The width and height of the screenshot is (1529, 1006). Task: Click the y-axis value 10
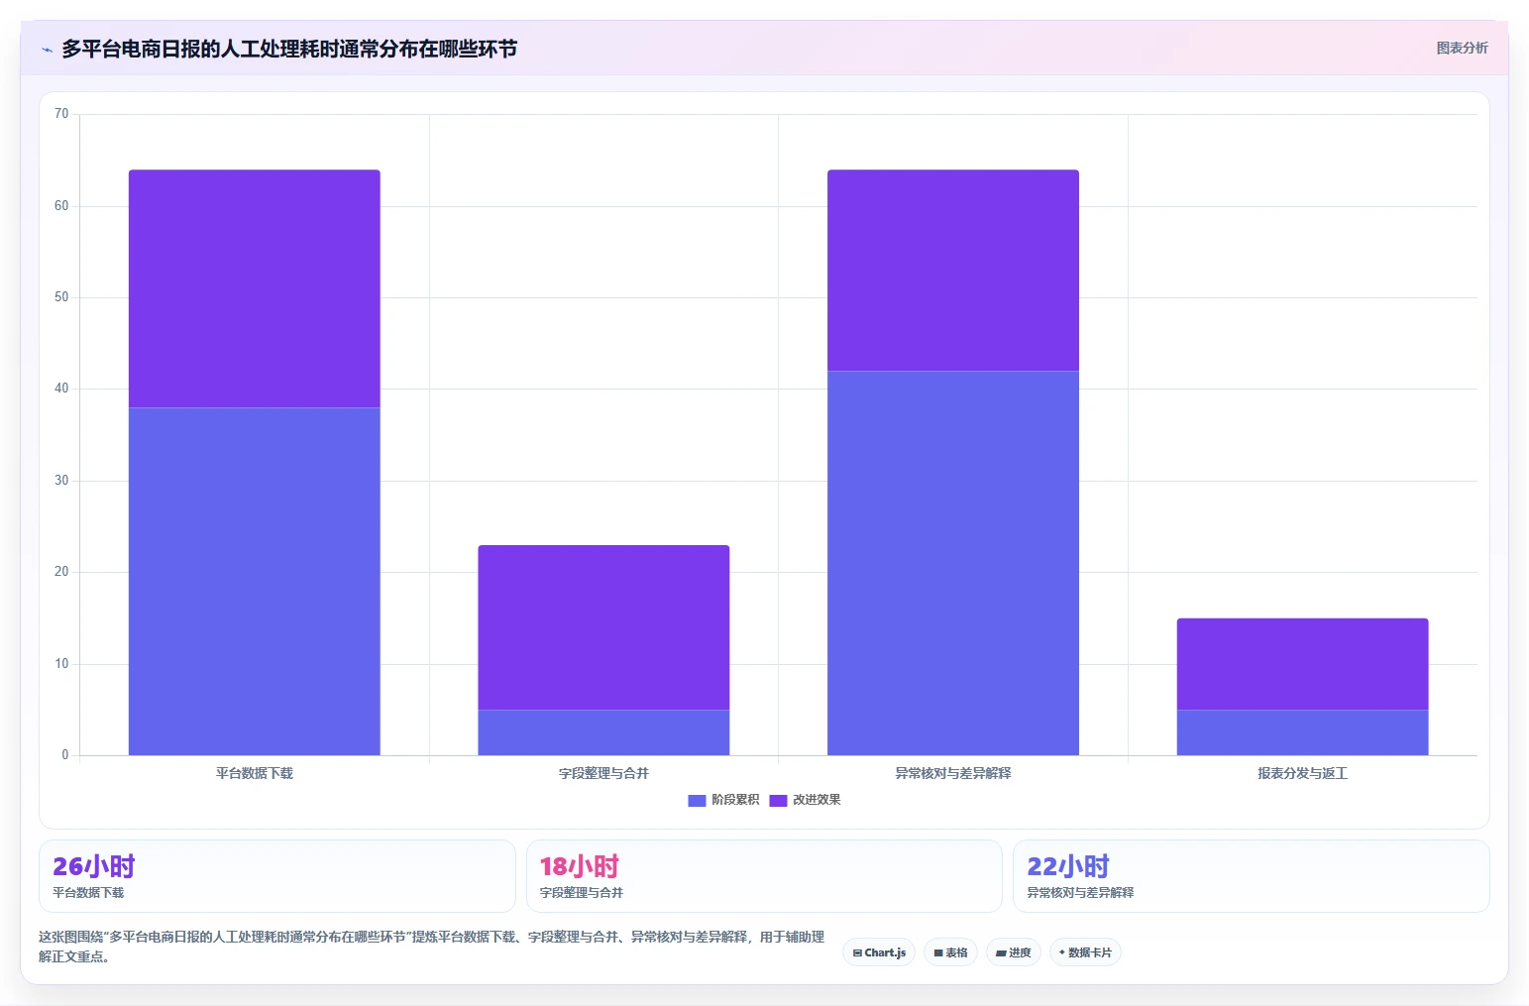point(61,664)
